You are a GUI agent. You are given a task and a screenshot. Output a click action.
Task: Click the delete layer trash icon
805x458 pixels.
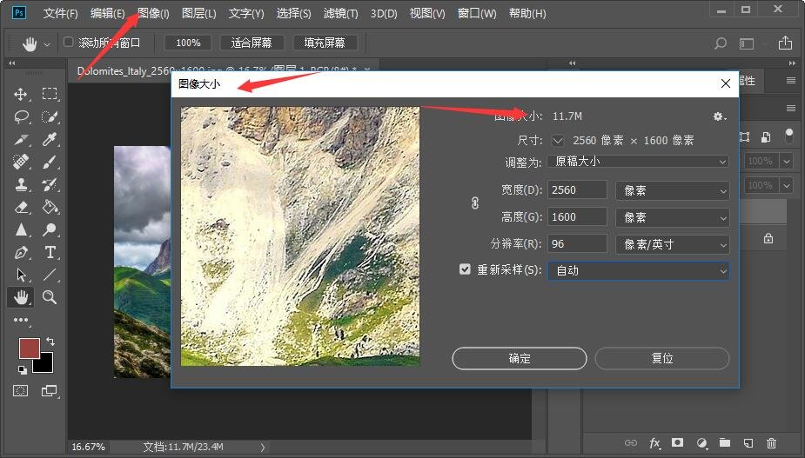click(x=771, y=443)
